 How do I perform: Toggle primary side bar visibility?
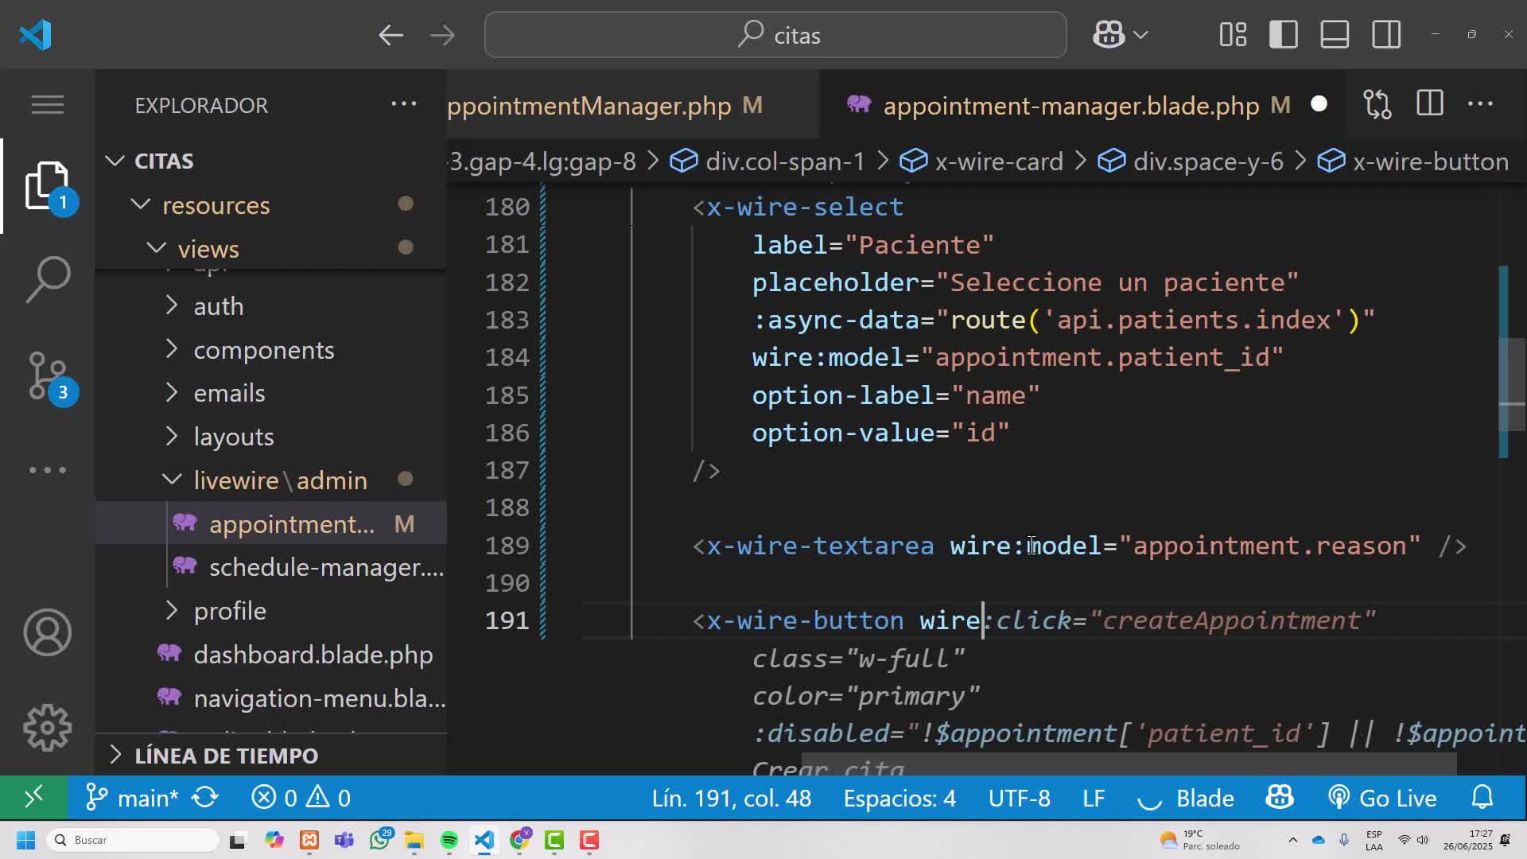coord(1284,35)
